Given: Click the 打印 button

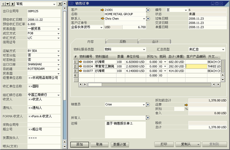Looking at the screenshot, I should click(x=164, y=144).
